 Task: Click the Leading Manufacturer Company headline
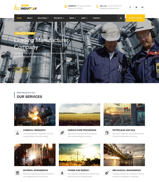(x=41, y=44)
